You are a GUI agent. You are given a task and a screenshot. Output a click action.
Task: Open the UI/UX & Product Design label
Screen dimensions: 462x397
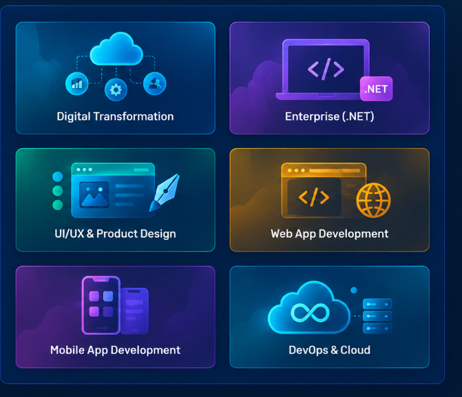click(115, 234)
